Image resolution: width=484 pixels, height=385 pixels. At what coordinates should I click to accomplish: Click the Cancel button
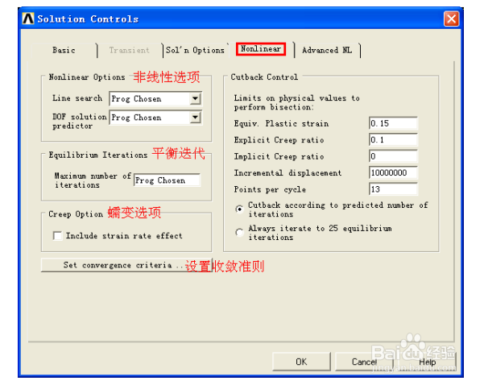[x=364, y=362]
